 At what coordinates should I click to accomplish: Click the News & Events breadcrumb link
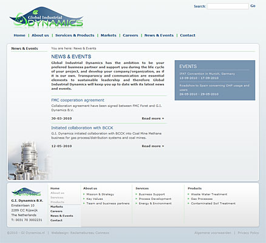pos(85,49)
